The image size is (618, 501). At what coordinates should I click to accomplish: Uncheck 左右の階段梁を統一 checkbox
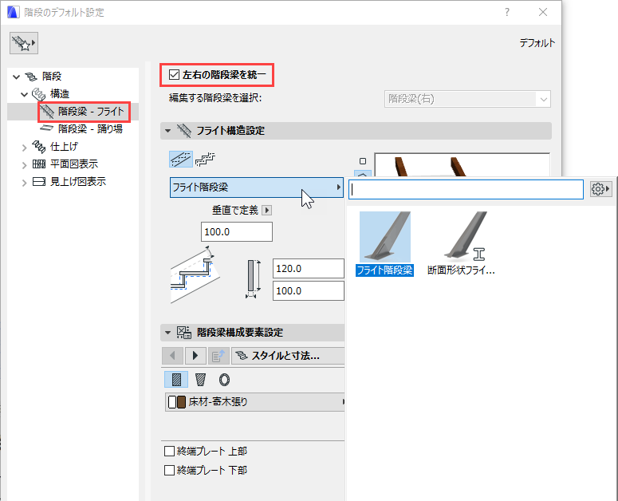(174, 74)
